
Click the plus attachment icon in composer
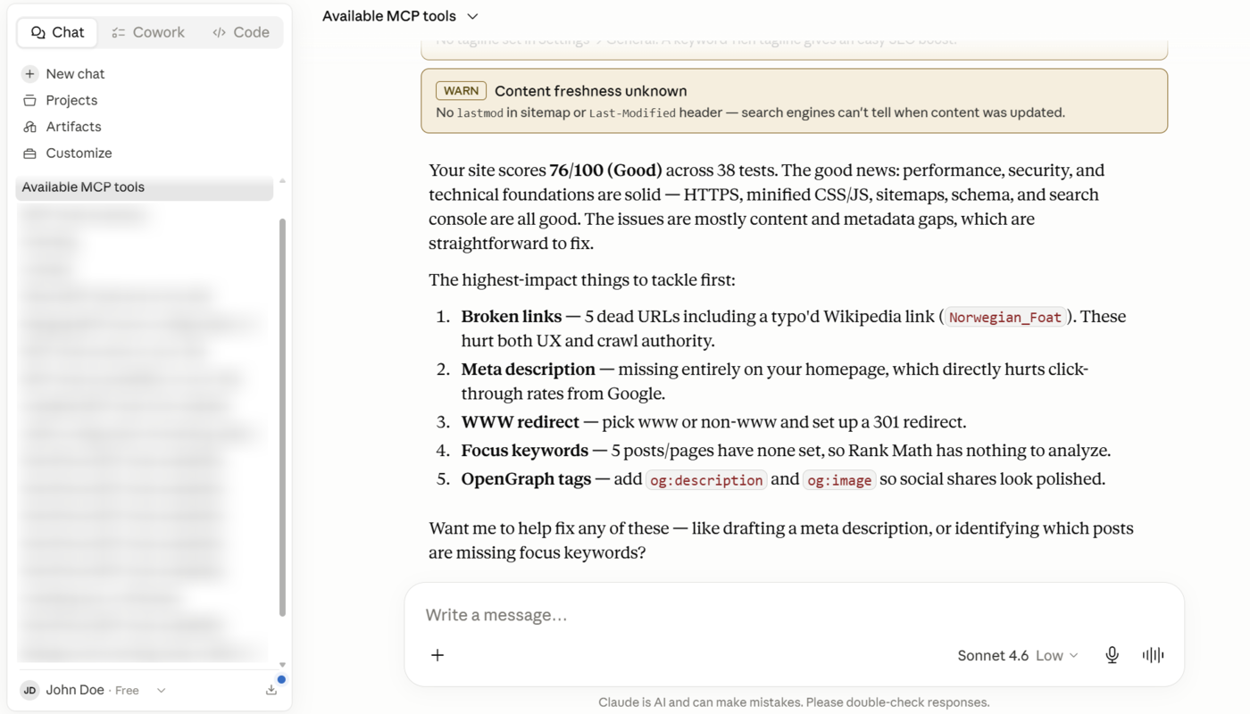437,655
